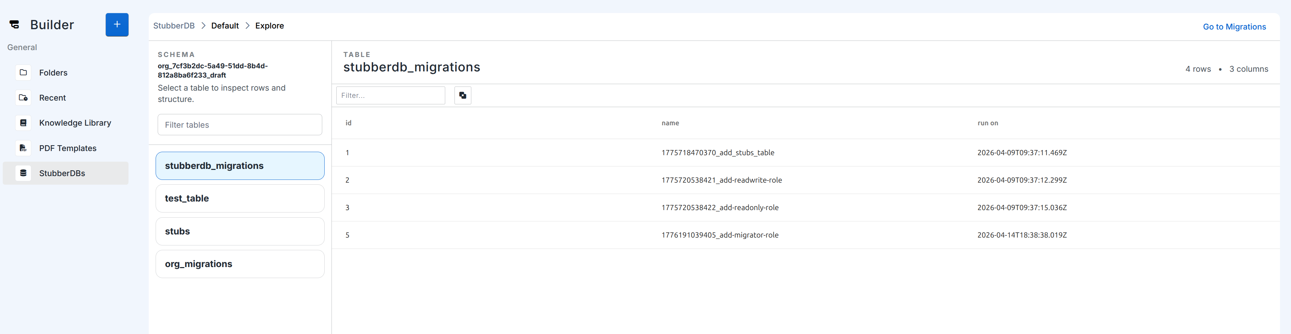This screenshot has height=334, width=1291.
Task: Select the stubberdb_migrations table
Action: coord(239,166)
